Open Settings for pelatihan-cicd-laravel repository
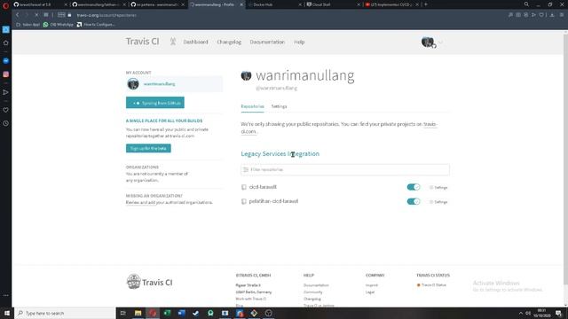Image resolution: width=568 pixels, height=319 pixels. (x=438, y=202)
